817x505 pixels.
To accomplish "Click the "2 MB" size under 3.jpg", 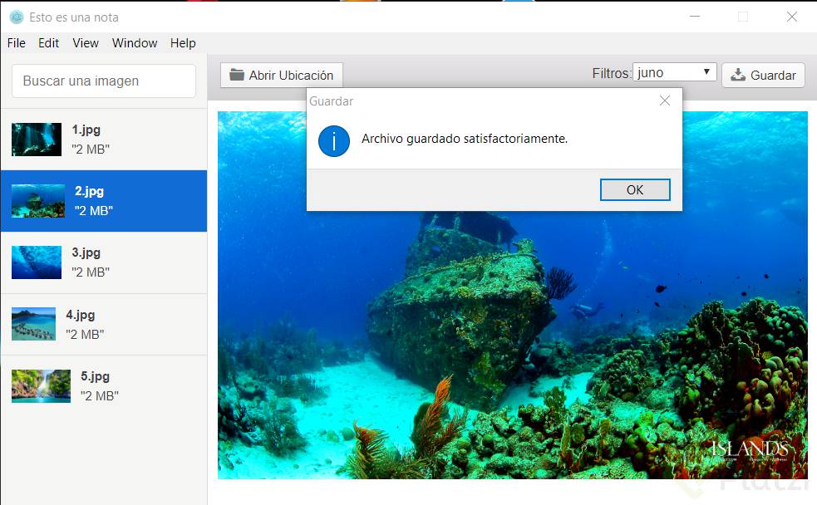I will 91,272.
